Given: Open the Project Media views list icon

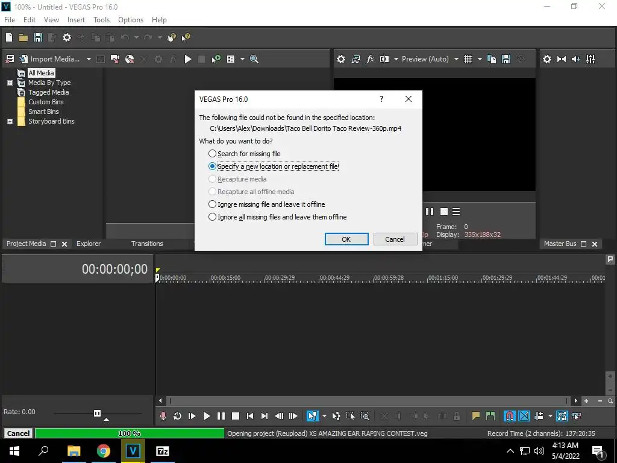Looking at the screenshot, I should [x=231, y=59].
